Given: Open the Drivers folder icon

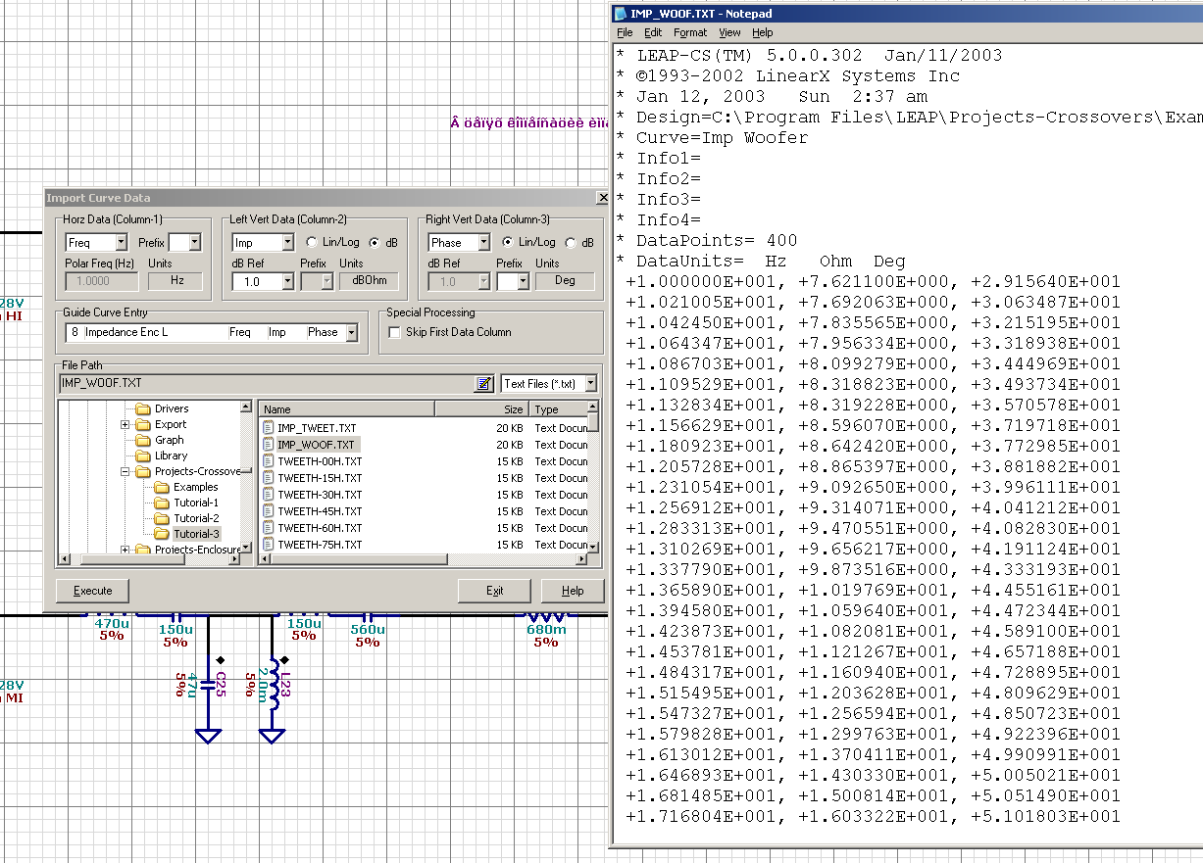Looking at the screenshot, I should click(x=142, y=408).
